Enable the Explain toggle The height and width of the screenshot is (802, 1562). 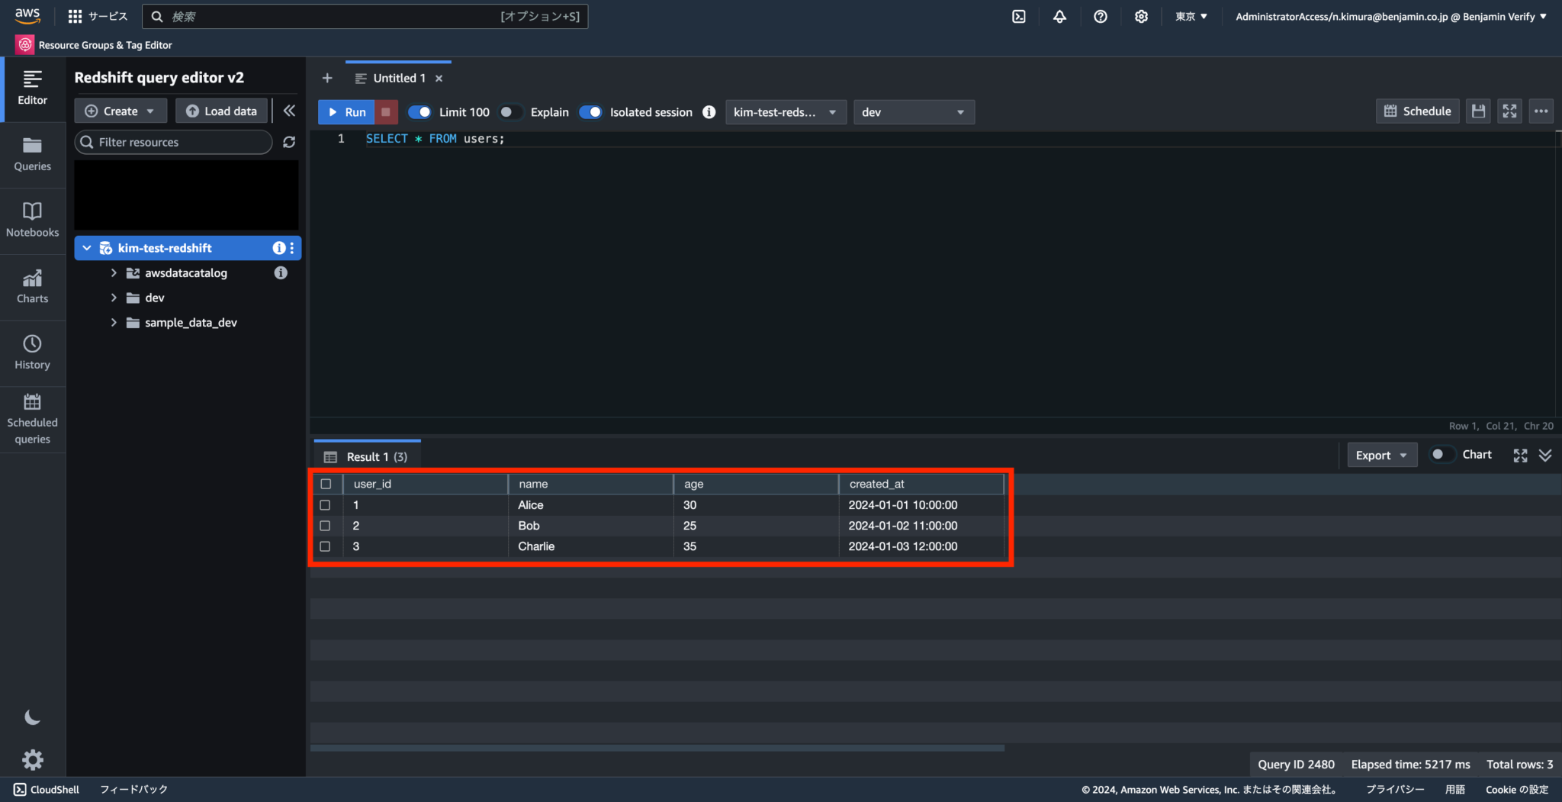509,112
